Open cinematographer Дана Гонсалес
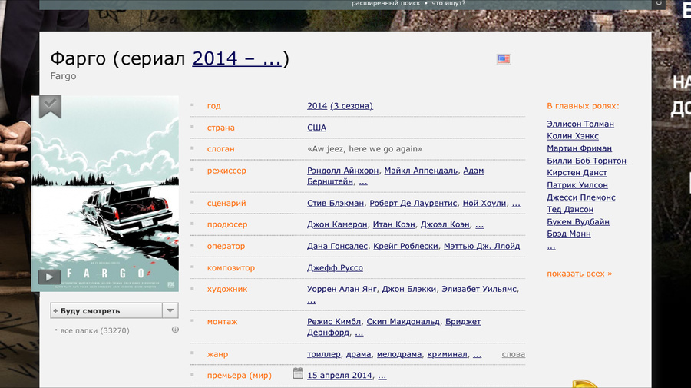The image size is (691, 388). tap(337, 246)
